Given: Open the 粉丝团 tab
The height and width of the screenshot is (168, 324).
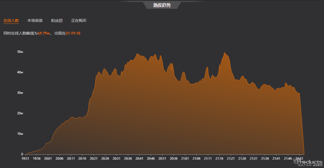Looking at the screenshot, I should 57,21.
